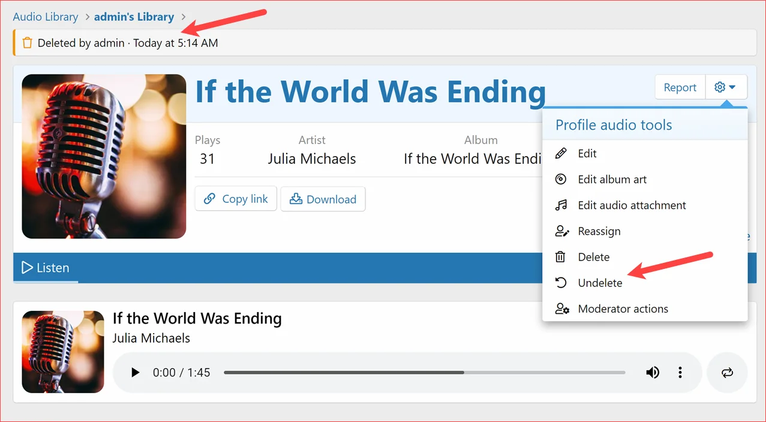Click the disc icon for Edit album art
This screenshot has height=422, width=766.
pyautogui.click(x=561, y=179)
